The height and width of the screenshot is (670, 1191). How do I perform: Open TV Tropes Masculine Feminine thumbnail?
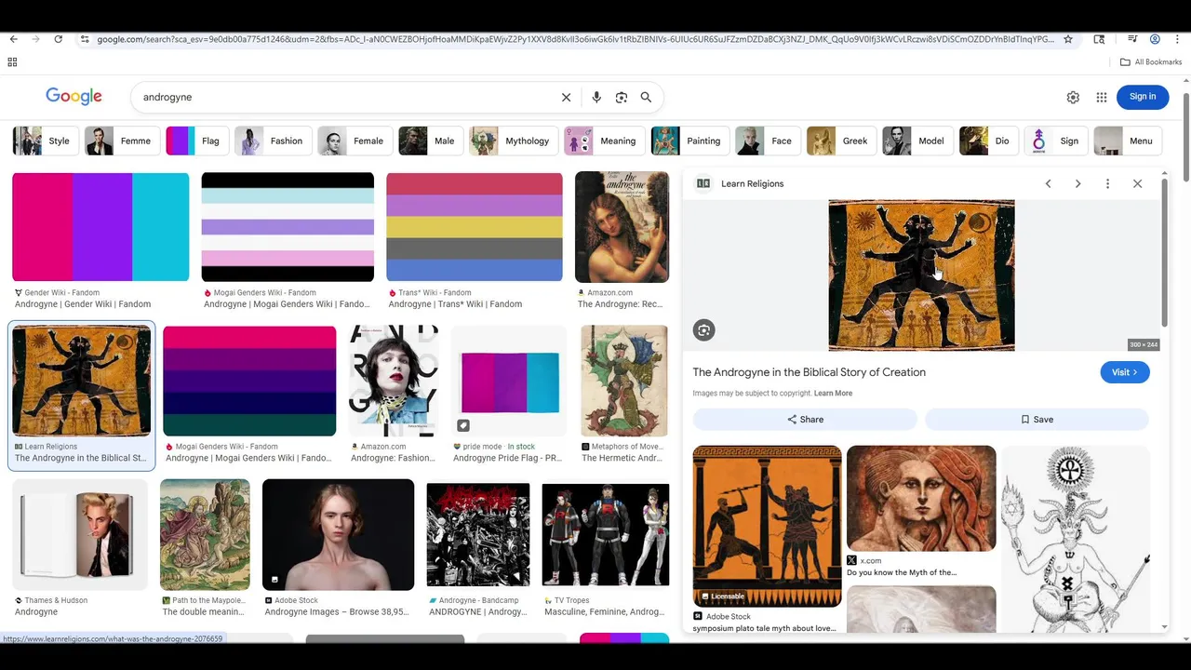coord(606,534)
